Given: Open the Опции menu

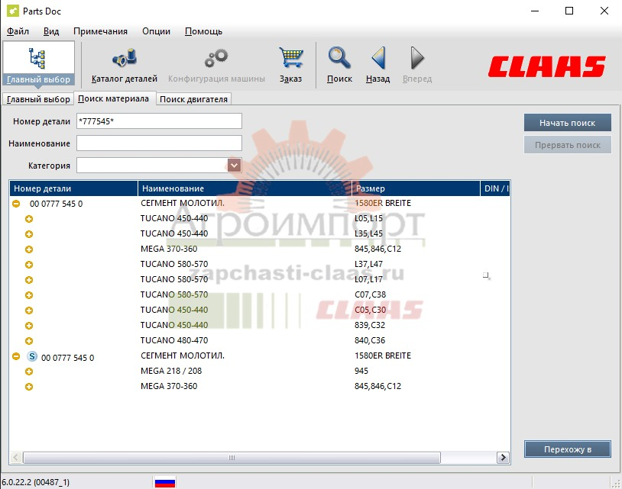Looking at the screenshot, I should click(x=157, y=31).
